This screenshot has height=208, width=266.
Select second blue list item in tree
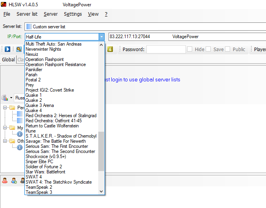coord(20,120)
